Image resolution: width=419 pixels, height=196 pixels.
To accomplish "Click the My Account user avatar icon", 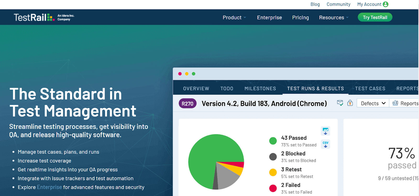I will pos(385,4).
